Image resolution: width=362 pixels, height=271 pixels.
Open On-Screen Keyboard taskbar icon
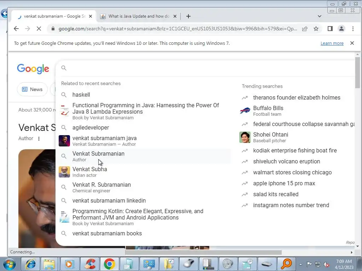tap(266, 264)
